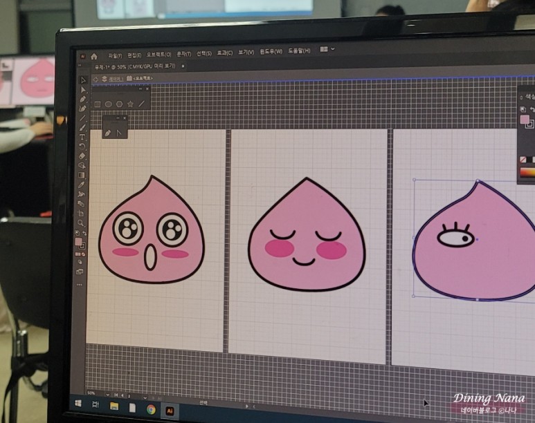Click the Polygon tool in floating panel
Image resolution: width=535 pixels, height=423 pixels.
click(x=120, y=104)
